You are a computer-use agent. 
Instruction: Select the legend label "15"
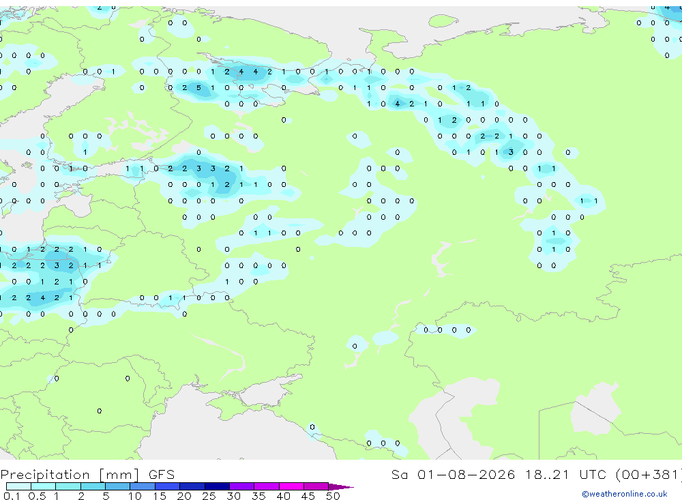click(x=160, y=496)
